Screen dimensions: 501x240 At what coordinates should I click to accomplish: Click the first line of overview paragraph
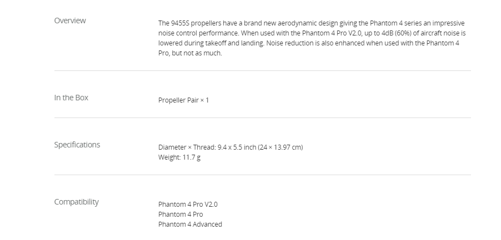coord(312,23)
